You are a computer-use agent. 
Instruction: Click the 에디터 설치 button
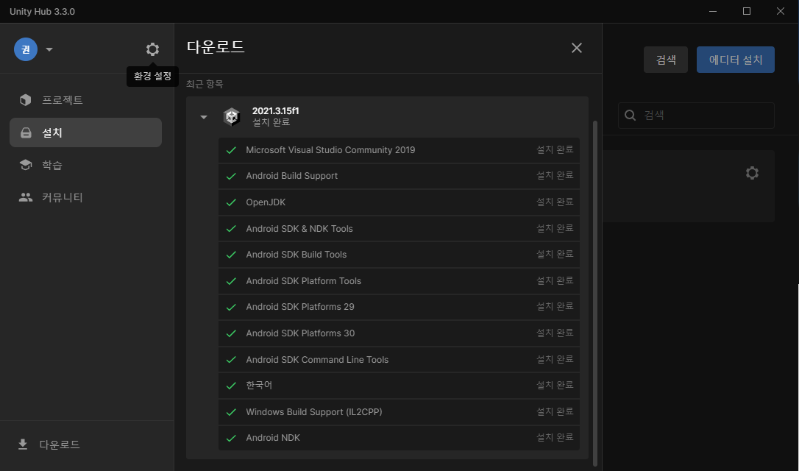click(x=735, y=60)
